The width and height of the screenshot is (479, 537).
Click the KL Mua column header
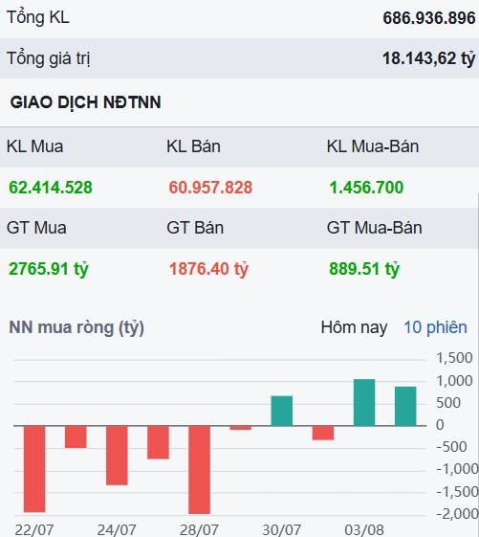[35, 146]
